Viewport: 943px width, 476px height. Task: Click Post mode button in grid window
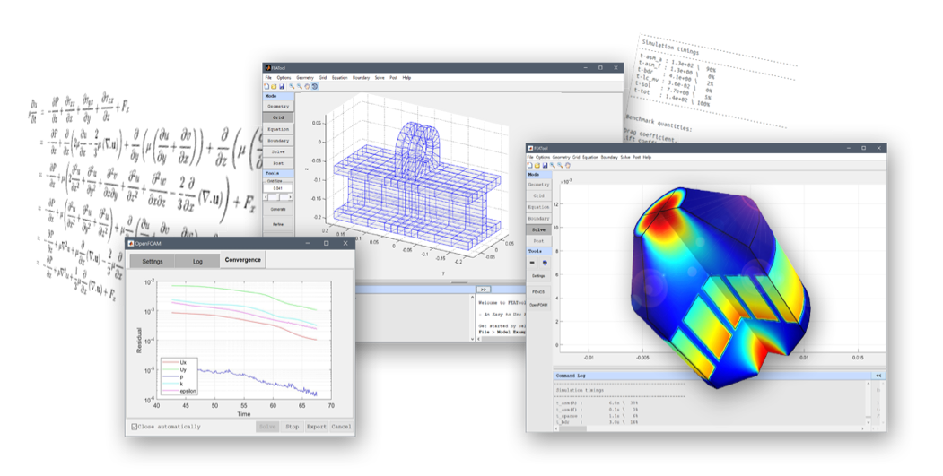[278, 163]
